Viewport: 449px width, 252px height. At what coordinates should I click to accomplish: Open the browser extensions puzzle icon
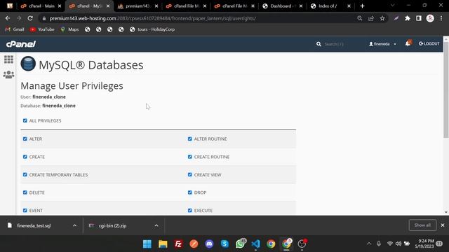pos(408,18)
